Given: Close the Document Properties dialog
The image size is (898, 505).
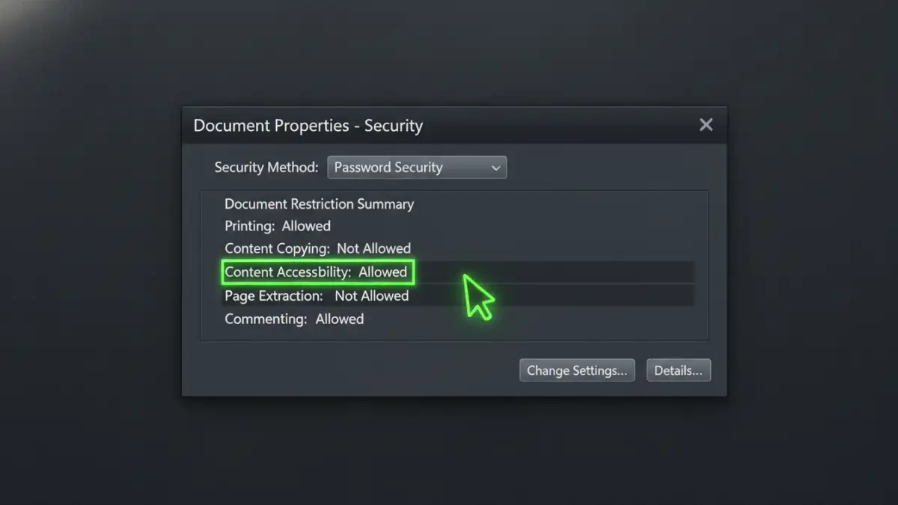Looking at the screenshot, I should click(x=705, y=124).
